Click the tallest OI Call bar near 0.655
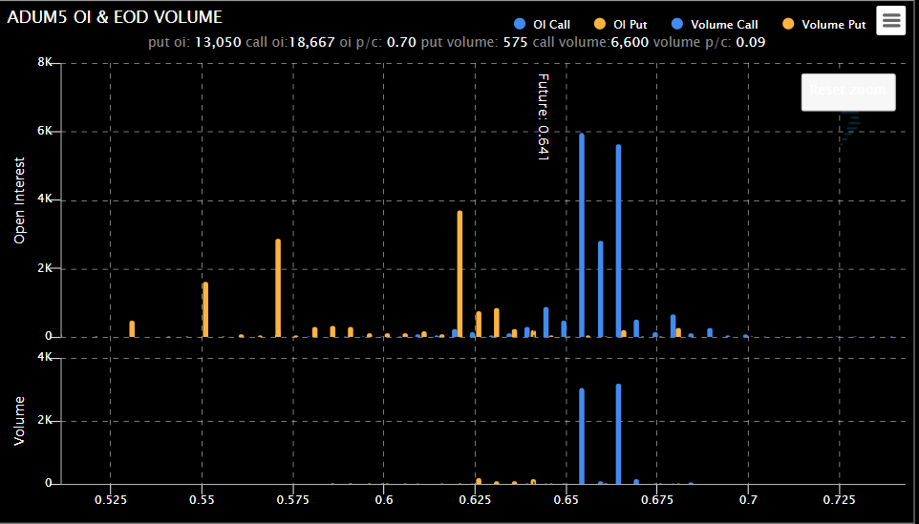The image size is (919, 524). click(582, 236)
